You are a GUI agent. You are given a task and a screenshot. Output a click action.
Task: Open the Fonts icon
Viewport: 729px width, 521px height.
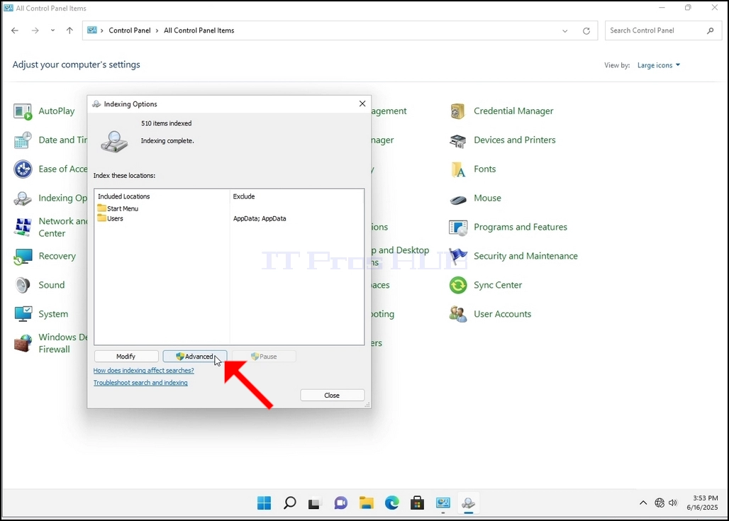click(x=458, y=169)
